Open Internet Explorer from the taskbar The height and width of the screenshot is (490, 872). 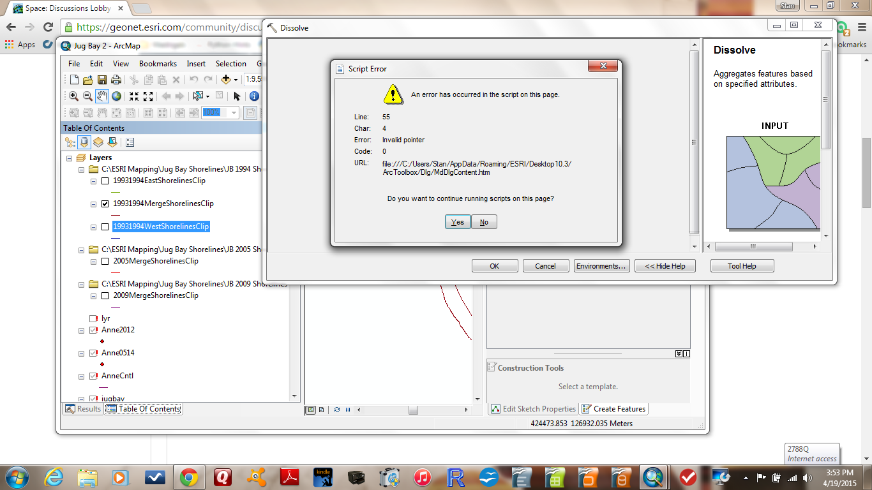[54, 477]
